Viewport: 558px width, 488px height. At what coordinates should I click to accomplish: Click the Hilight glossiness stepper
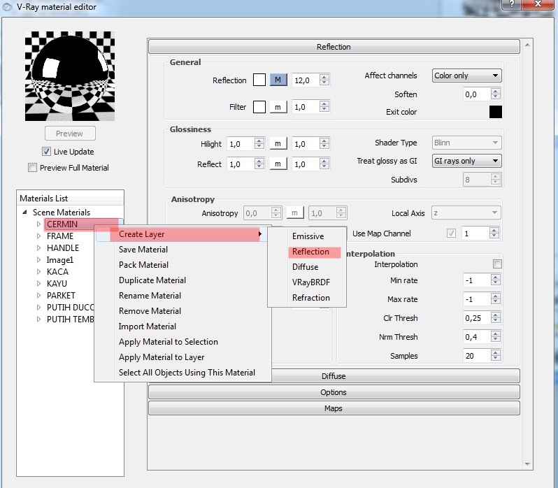coord(259,144)
